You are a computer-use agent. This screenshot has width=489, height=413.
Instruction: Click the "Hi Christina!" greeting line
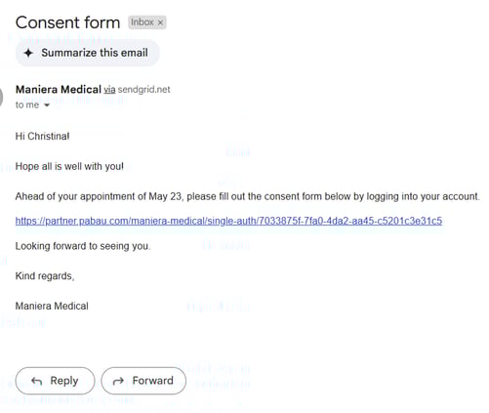[x=42, y=136]
